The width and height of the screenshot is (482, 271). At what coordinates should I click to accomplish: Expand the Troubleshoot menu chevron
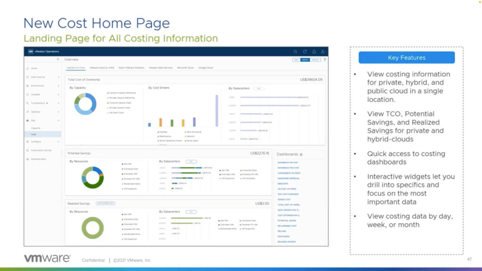tap(58, 103)
